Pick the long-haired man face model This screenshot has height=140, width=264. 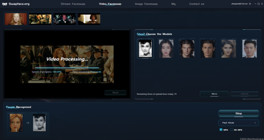pos(187,48)
